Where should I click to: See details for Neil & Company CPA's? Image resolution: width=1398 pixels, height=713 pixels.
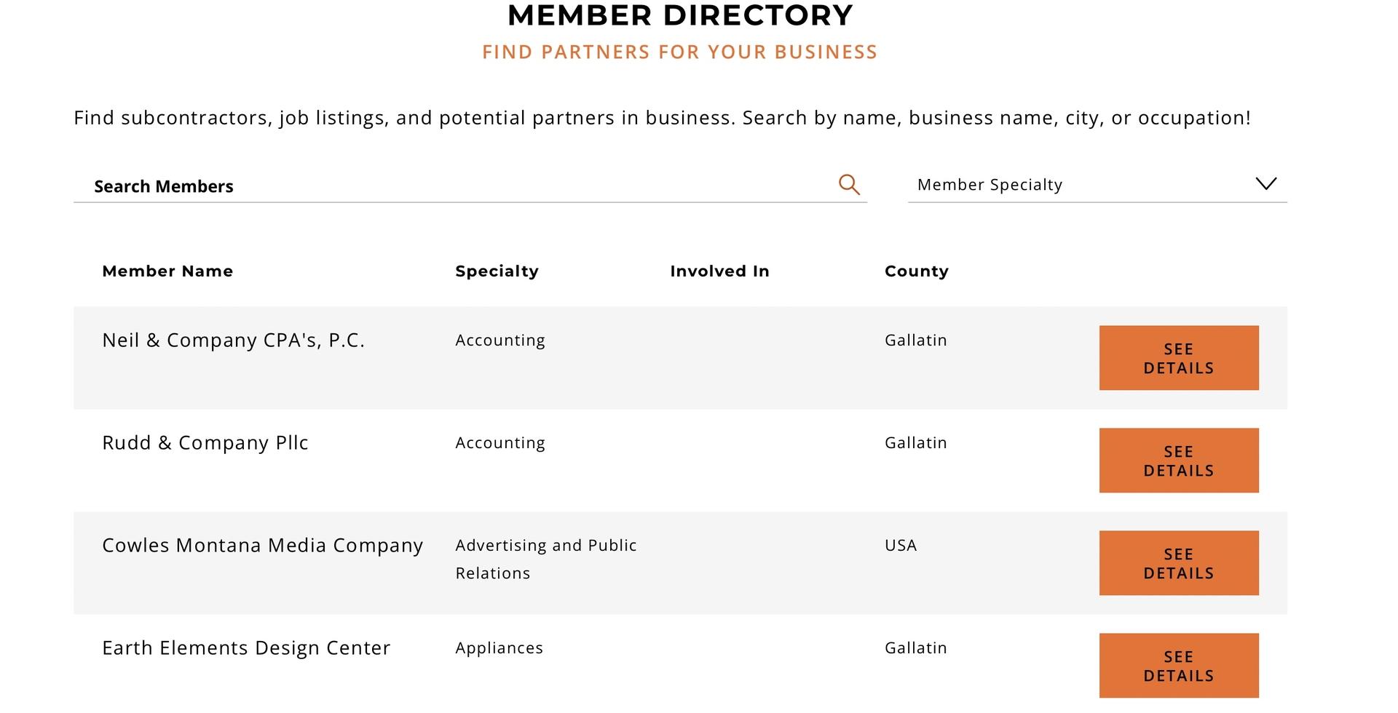(1179, 358)
